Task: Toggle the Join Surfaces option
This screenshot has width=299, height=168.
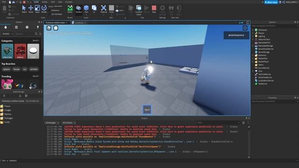Action: [x=56, y=14]
